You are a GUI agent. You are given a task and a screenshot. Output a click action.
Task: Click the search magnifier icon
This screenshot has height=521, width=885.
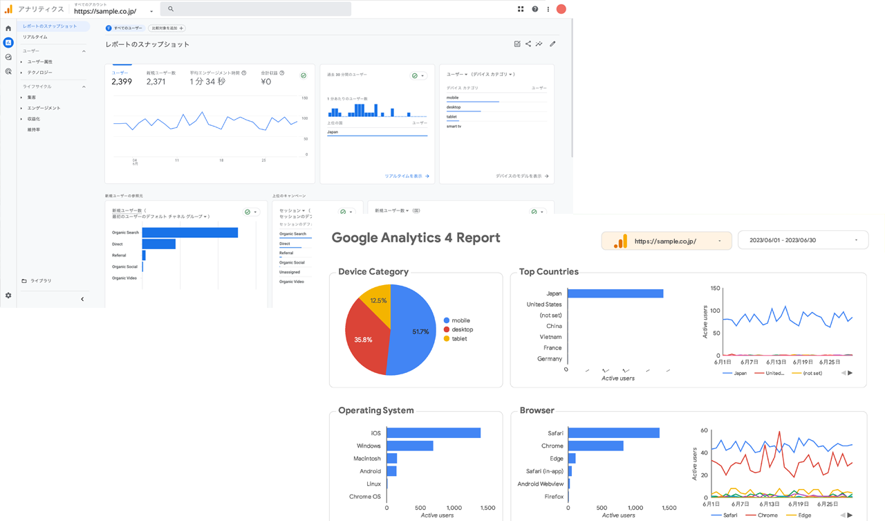click(x=171, y=9)
